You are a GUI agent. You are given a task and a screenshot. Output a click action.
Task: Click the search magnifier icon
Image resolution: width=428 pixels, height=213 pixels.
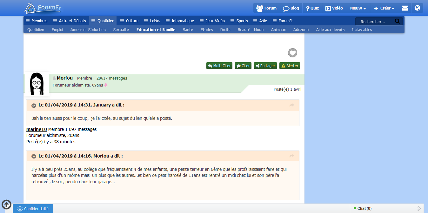click(x=397, y=21)
